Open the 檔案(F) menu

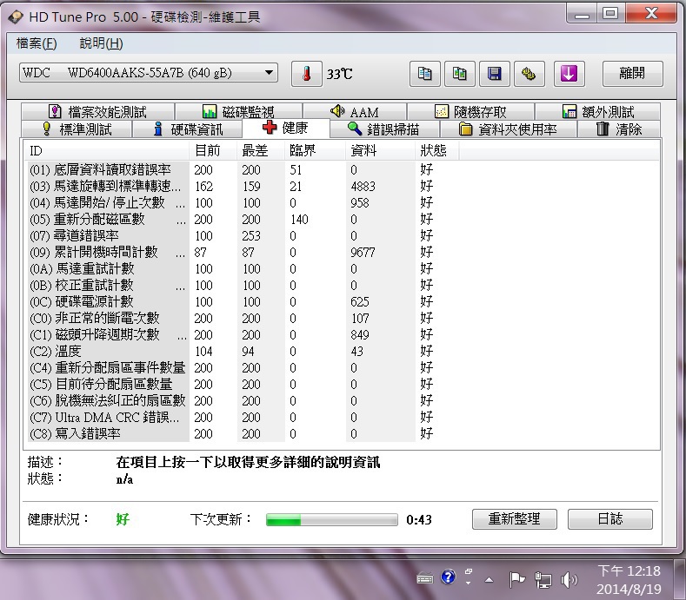click(x=37, y=43)
